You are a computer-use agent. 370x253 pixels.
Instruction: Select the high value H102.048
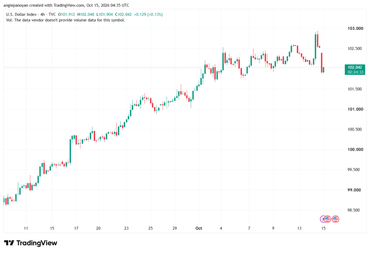pyautogui.click(x=86, y=14)
